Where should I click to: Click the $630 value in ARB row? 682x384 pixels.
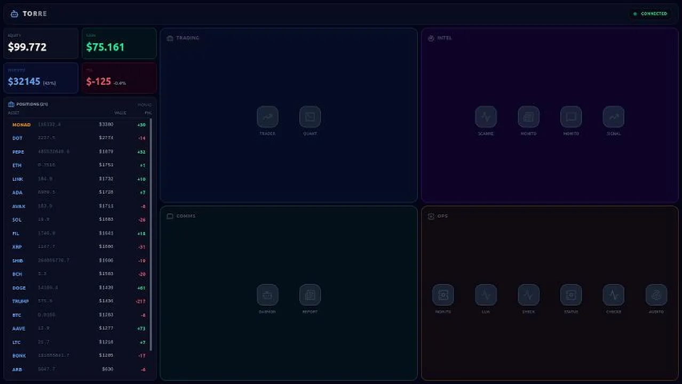(x=108, y=369)
